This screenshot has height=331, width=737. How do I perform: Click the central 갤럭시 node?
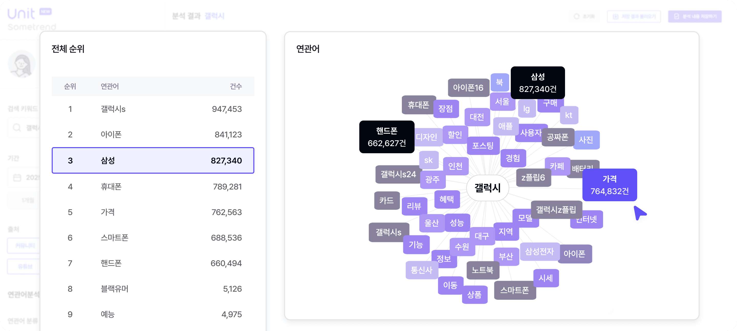pyautogui.click(x=487, y=188)
